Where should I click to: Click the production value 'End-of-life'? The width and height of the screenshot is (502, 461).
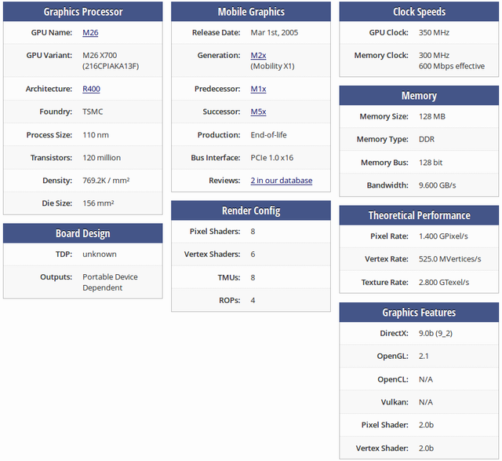268,135
